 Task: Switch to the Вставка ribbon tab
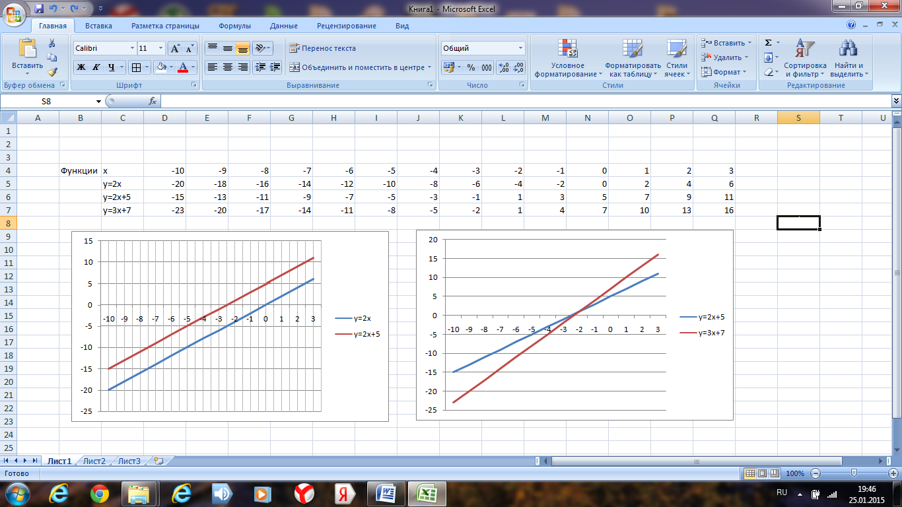pyautogui.click(x=98, y=26)
